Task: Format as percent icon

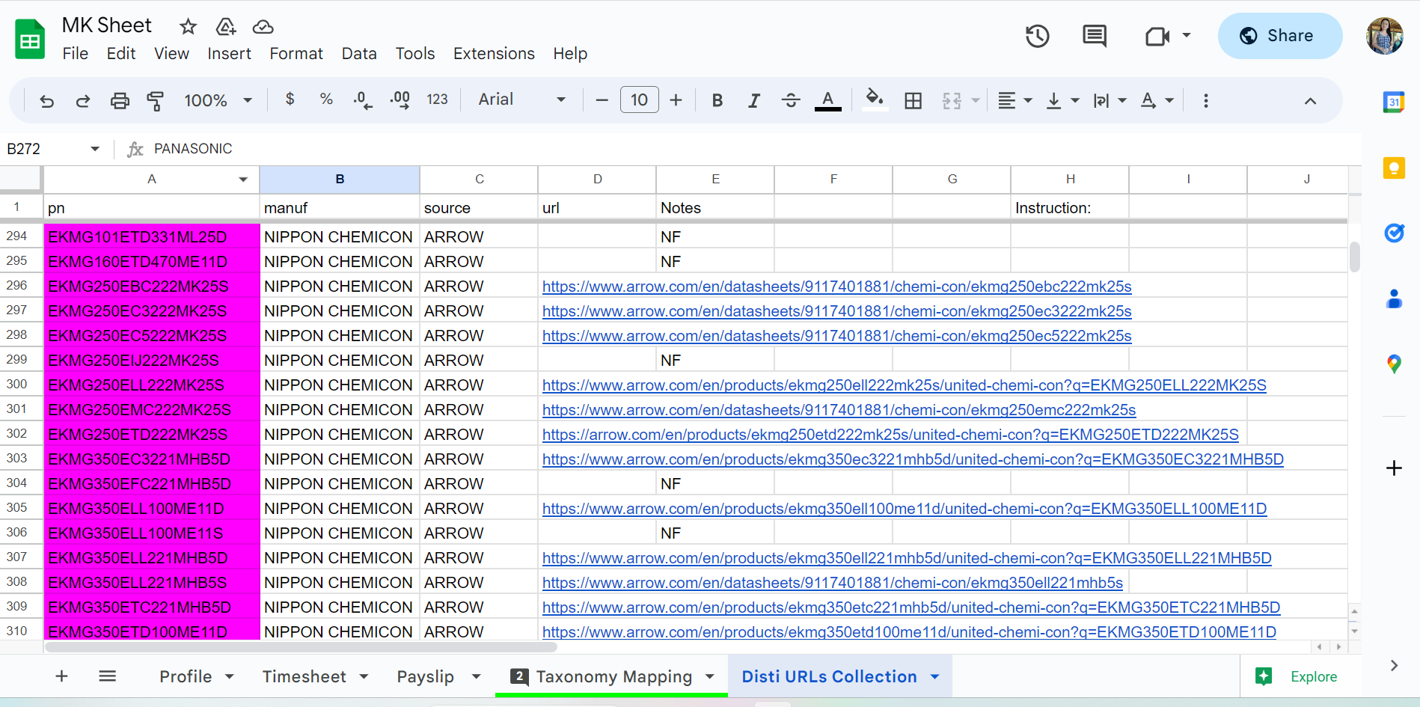Action: (x=326, y=100)
